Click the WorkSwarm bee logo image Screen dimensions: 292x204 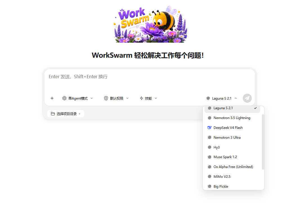tap(151, 24)
